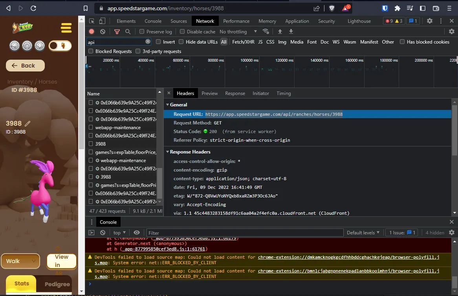Enable Disable cache checkbox
This screenshot has width=458, height=296.
click(182, 31)
